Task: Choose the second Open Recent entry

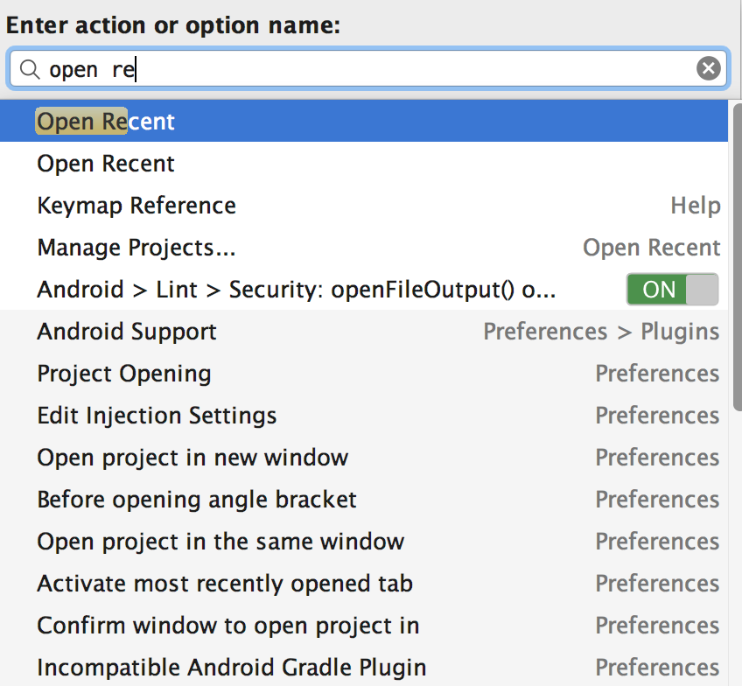Action: coord(106,164)
